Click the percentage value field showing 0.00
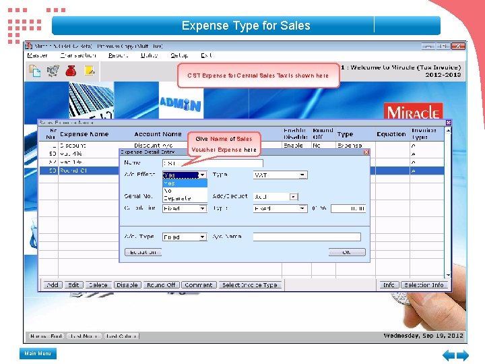 tap(348, 208)
